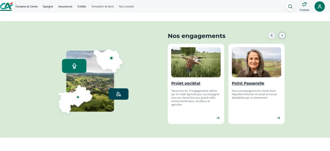Open the Crédits menu
Image resolution: width=330 pixels, height=151 pixels.
pos(82,7)
